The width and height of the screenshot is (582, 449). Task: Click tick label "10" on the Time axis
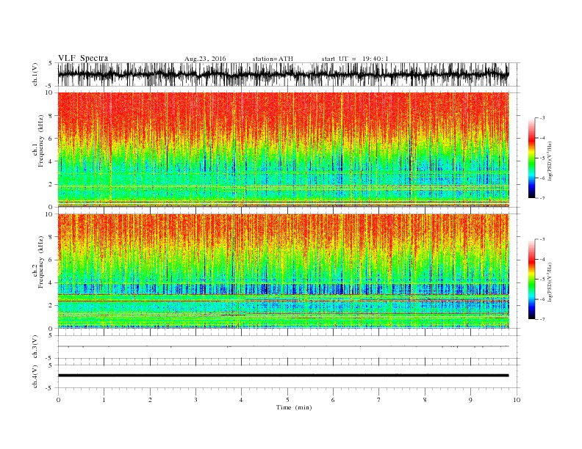click(x=517, y=400)
